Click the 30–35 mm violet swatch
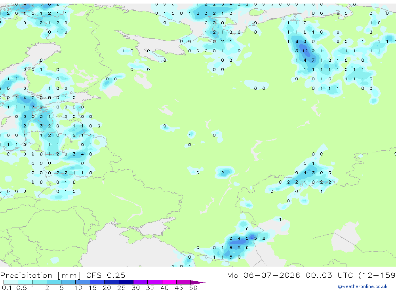The image size is (396, 290). [x=140, y=282]
